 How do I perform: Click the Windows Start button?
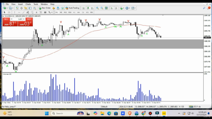click(x=47, y=113)
